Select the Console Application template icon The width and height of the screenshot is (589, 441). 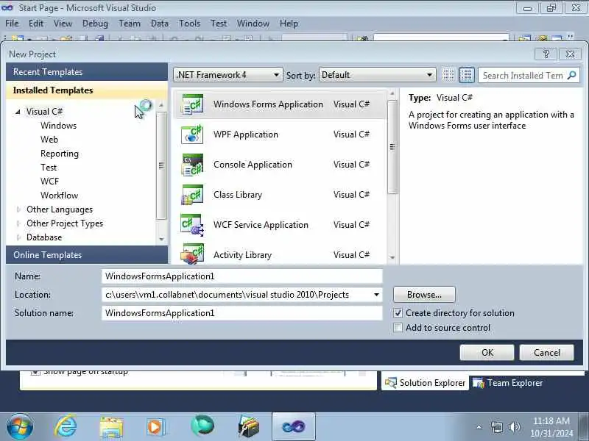coord(192,165)
